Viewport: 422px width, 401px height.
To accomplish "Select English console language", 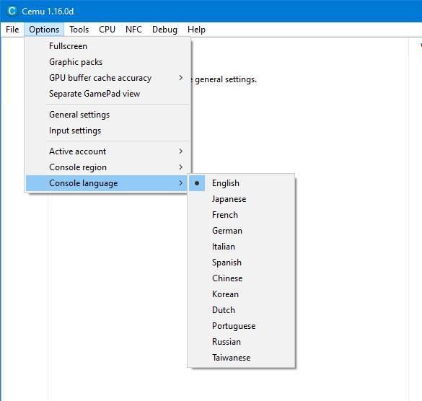I will pos(242,183).
